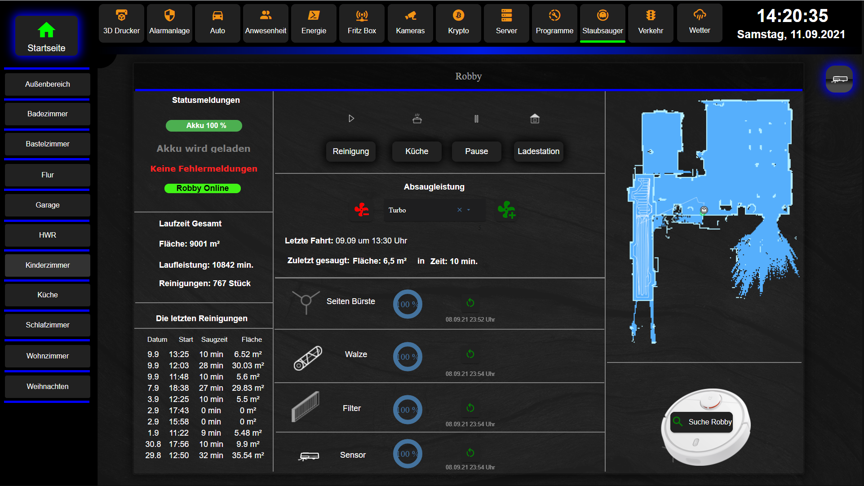Click the Programme icon

[554, 16]
